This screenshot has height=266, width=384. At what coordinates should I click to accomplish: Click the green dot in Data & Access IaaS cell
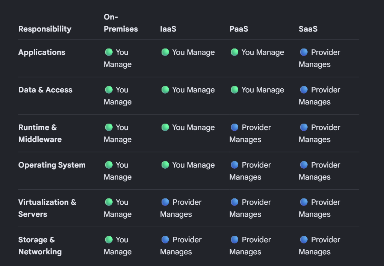[165, 90]
